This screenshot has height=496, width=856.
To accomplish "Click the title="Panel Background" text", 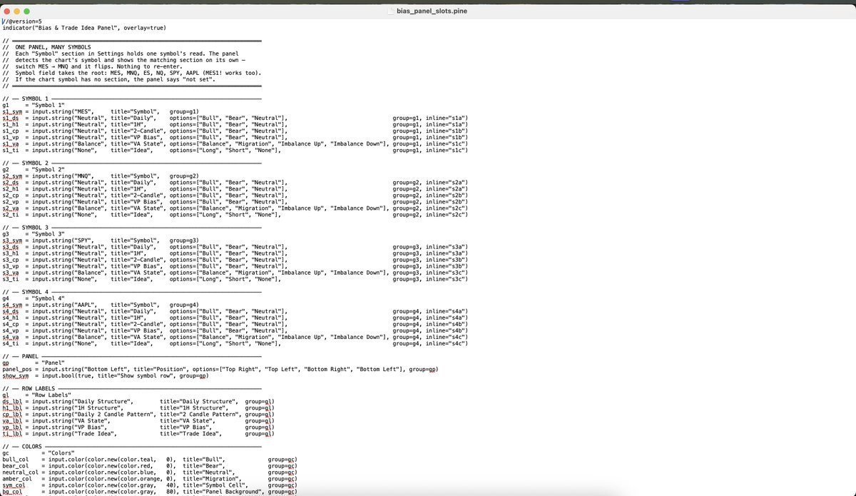I will tap(222, 492).
